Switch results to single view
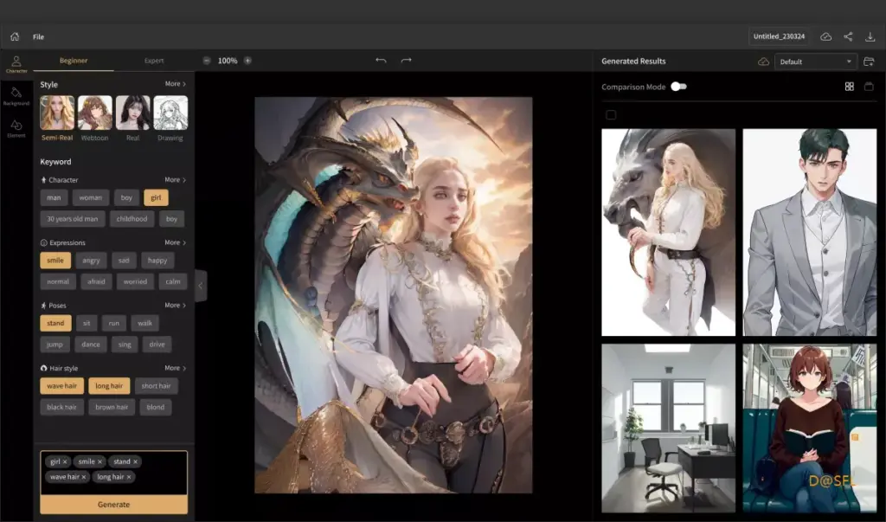 click(869, 87)
